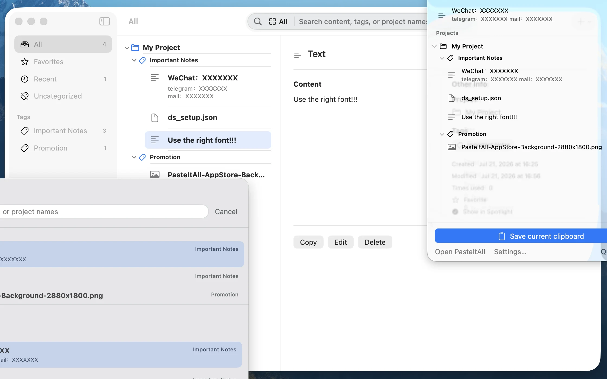Viewport: 607px width, 379px height.
Task: Click the Promotion tag icon in sidebar
Action: point(25,148)
